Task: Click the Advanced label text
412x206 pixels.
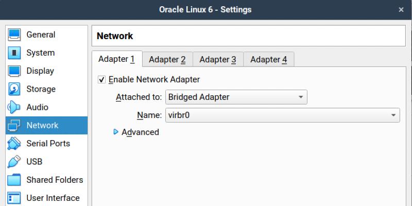Action: click(140, 132)
